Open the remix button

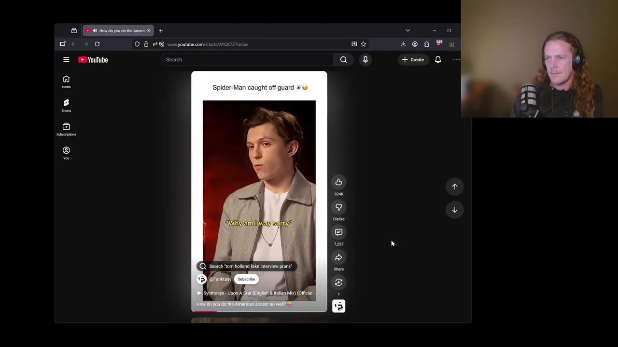click(x=338, y=282)
